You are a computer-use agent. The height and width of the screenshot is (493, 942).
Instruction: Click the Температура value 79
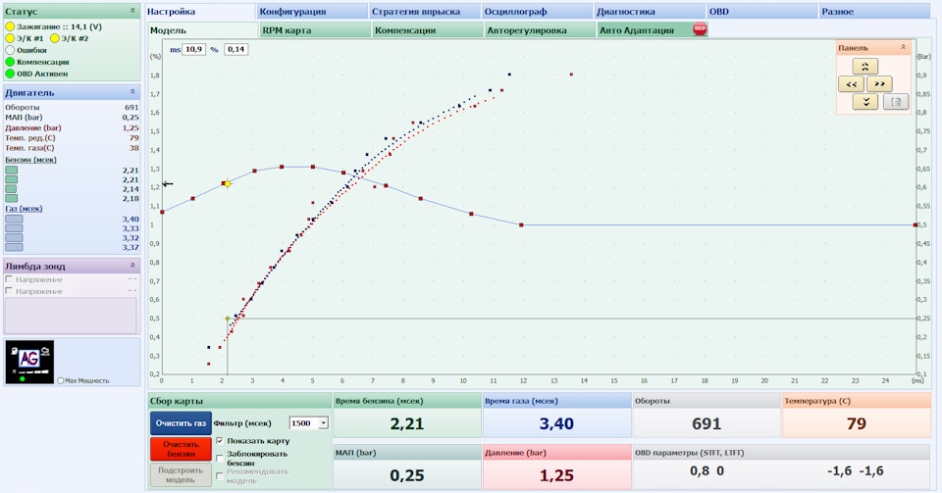point(856,423)
